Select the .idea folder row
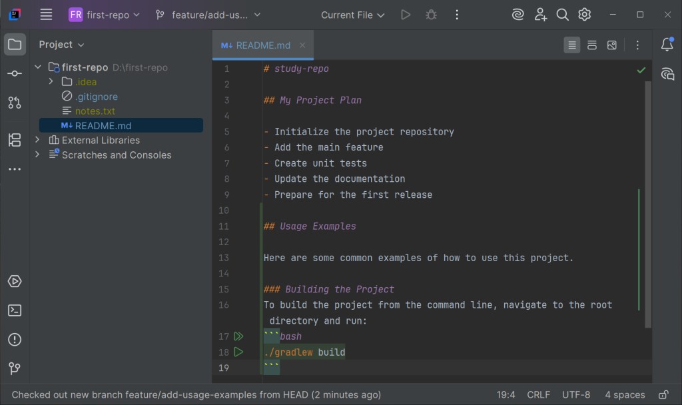This screenshot has height=405, width=682. pyautogui.click(x=121, y=82)
